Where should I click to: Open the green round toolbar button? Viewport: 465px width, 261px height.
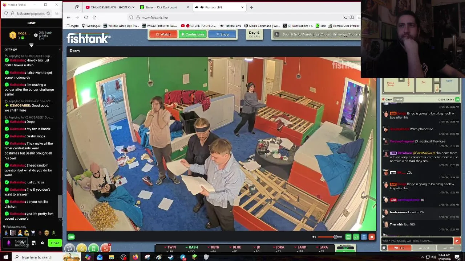[93, 249]
